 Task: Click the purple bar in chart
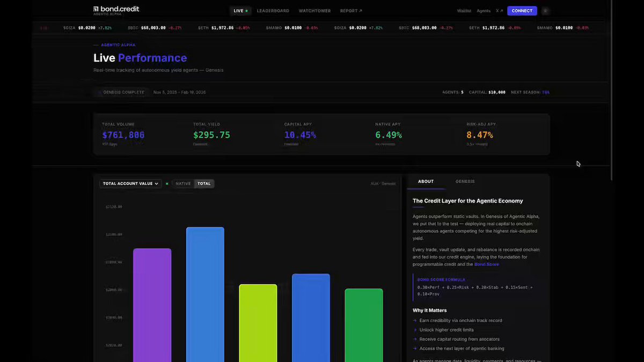tap(152, 305)
